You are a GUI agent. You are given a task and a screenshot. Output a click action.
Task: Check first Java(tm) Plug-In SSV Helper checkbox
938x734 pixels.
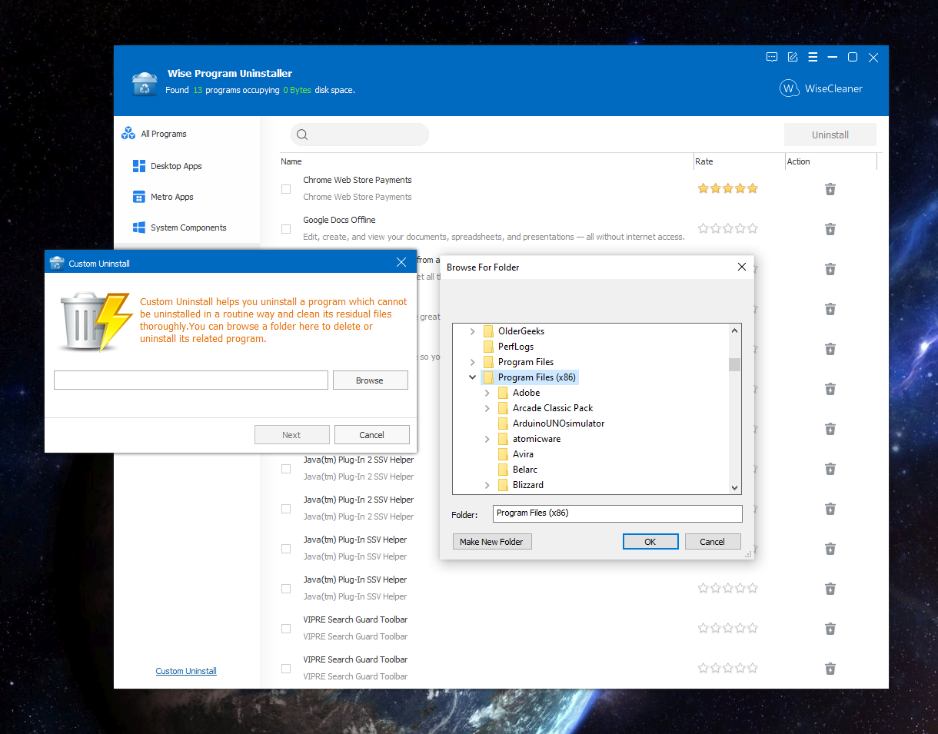click(x=286, y=549)
